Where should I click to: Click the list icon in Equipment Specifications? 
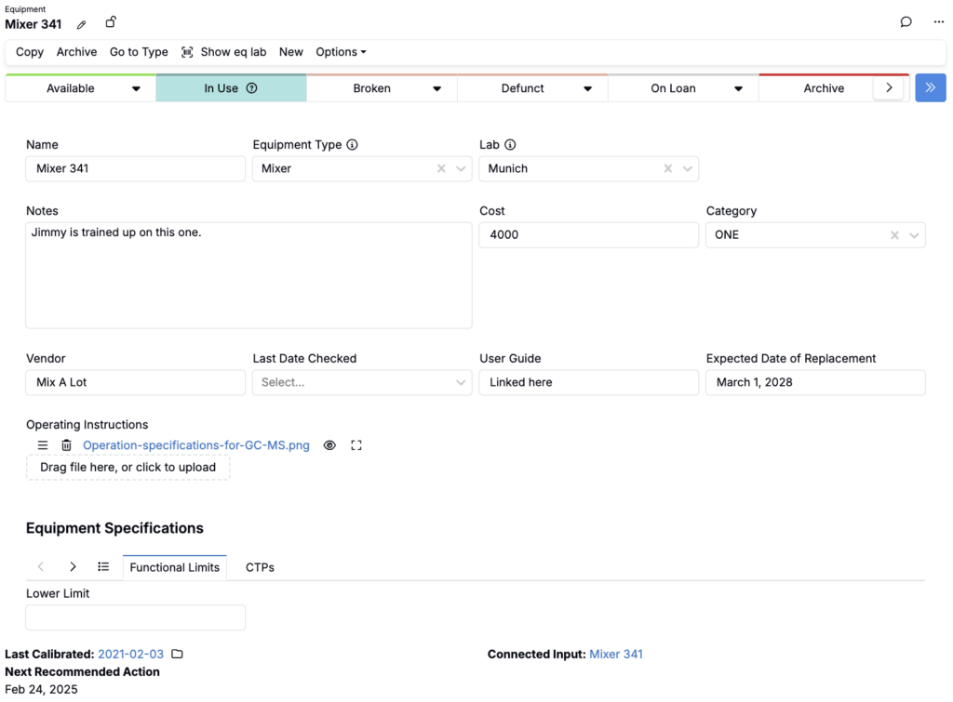(103, 566)
